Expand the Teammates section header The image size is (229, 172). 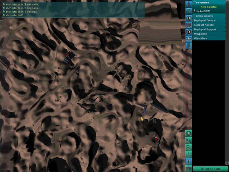click(209, 3)
